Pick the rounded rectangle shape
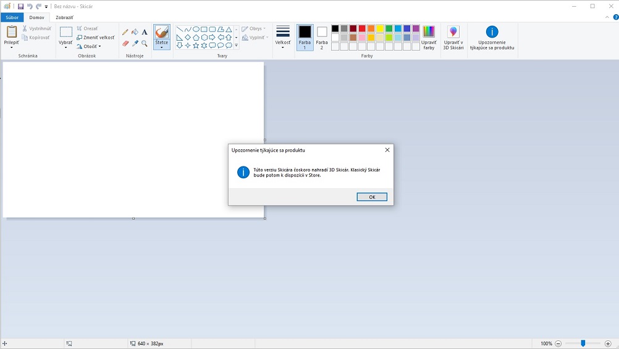Viewport: 619px width, 349px height. pyautogui.click(x=213, y=29)
